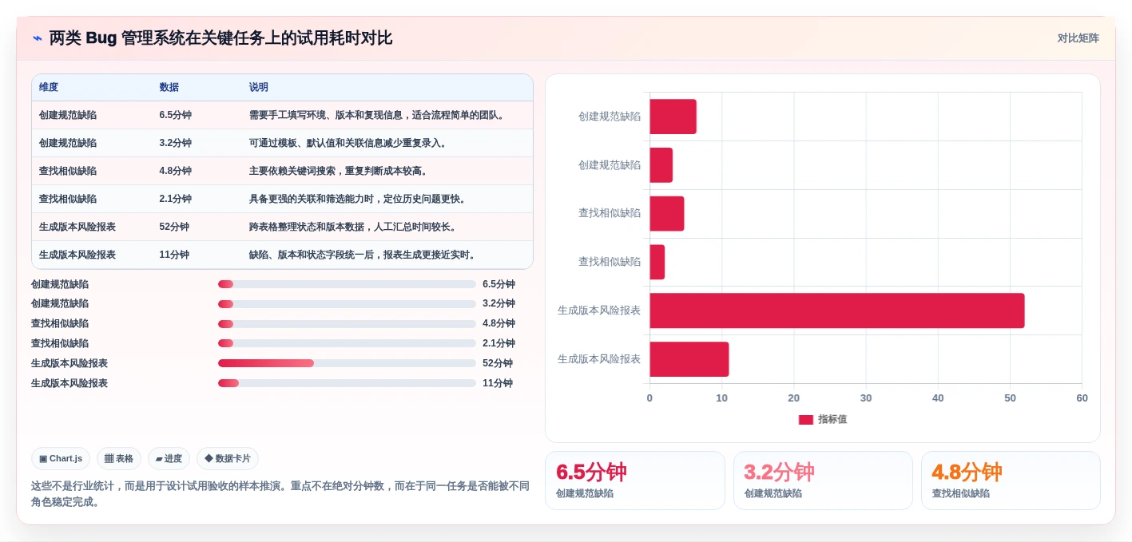1132x542 pixels.
Task: Click the x-axis tick label 60
Action: tap(1082, 398)
